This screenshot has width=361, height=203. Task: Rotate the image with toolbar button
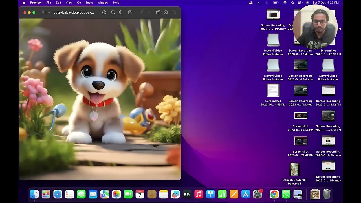pos(158,12)
